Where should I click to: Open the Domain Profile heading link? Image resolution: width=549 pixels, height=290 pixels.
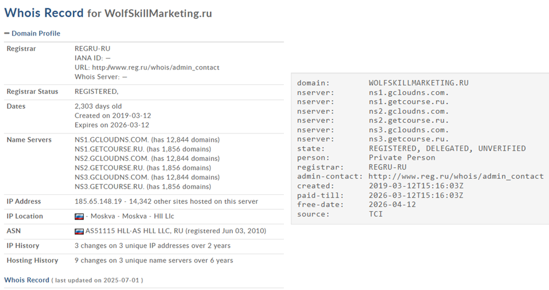coord(36,33)
